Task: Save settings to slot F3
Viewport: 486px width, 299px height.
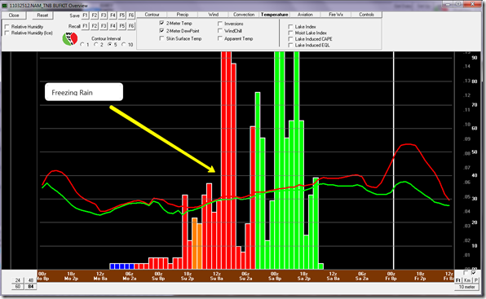Action: [104, 15]
